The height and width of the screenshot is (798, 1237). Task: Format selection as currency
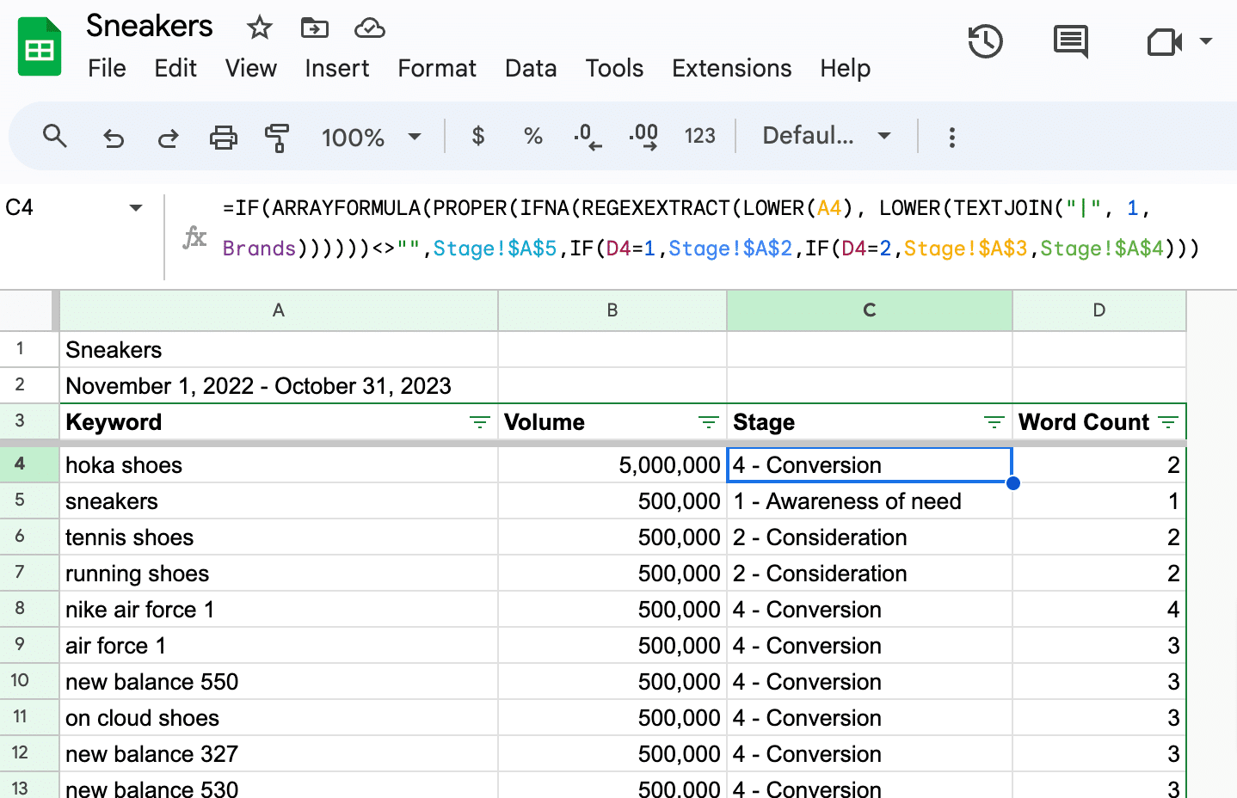[x=478, y=136]
